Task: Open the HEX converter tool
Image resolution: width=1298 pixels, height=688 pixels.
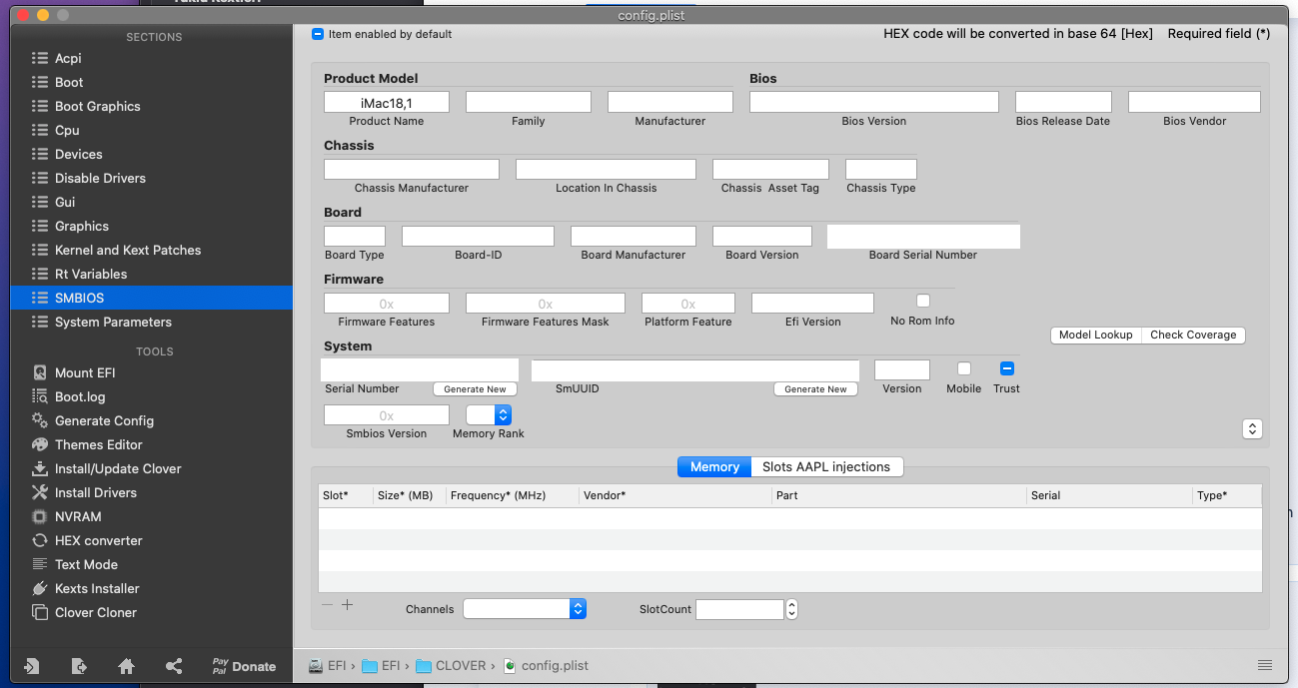Action: pos(98,540)
